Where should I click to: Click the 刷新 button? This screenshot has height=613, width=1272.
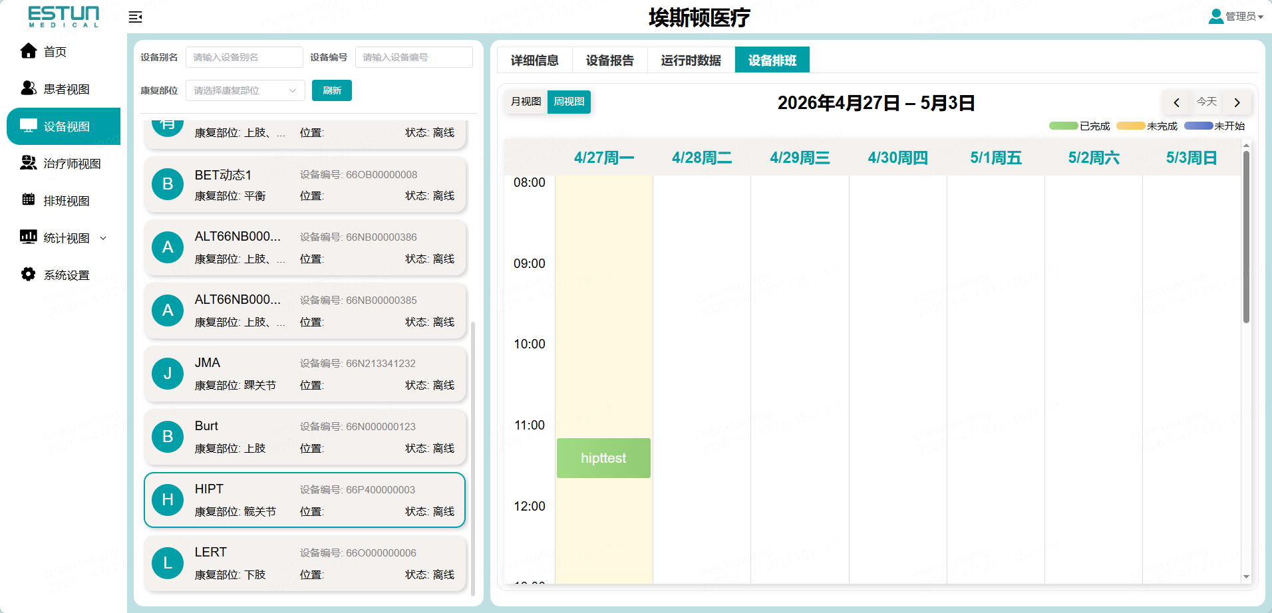(332, 90)
